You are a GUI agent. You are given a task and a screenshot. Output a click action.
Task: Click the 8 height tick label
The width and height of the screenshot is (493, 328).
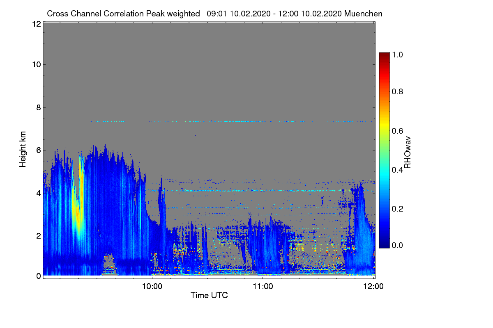point(38,107)
